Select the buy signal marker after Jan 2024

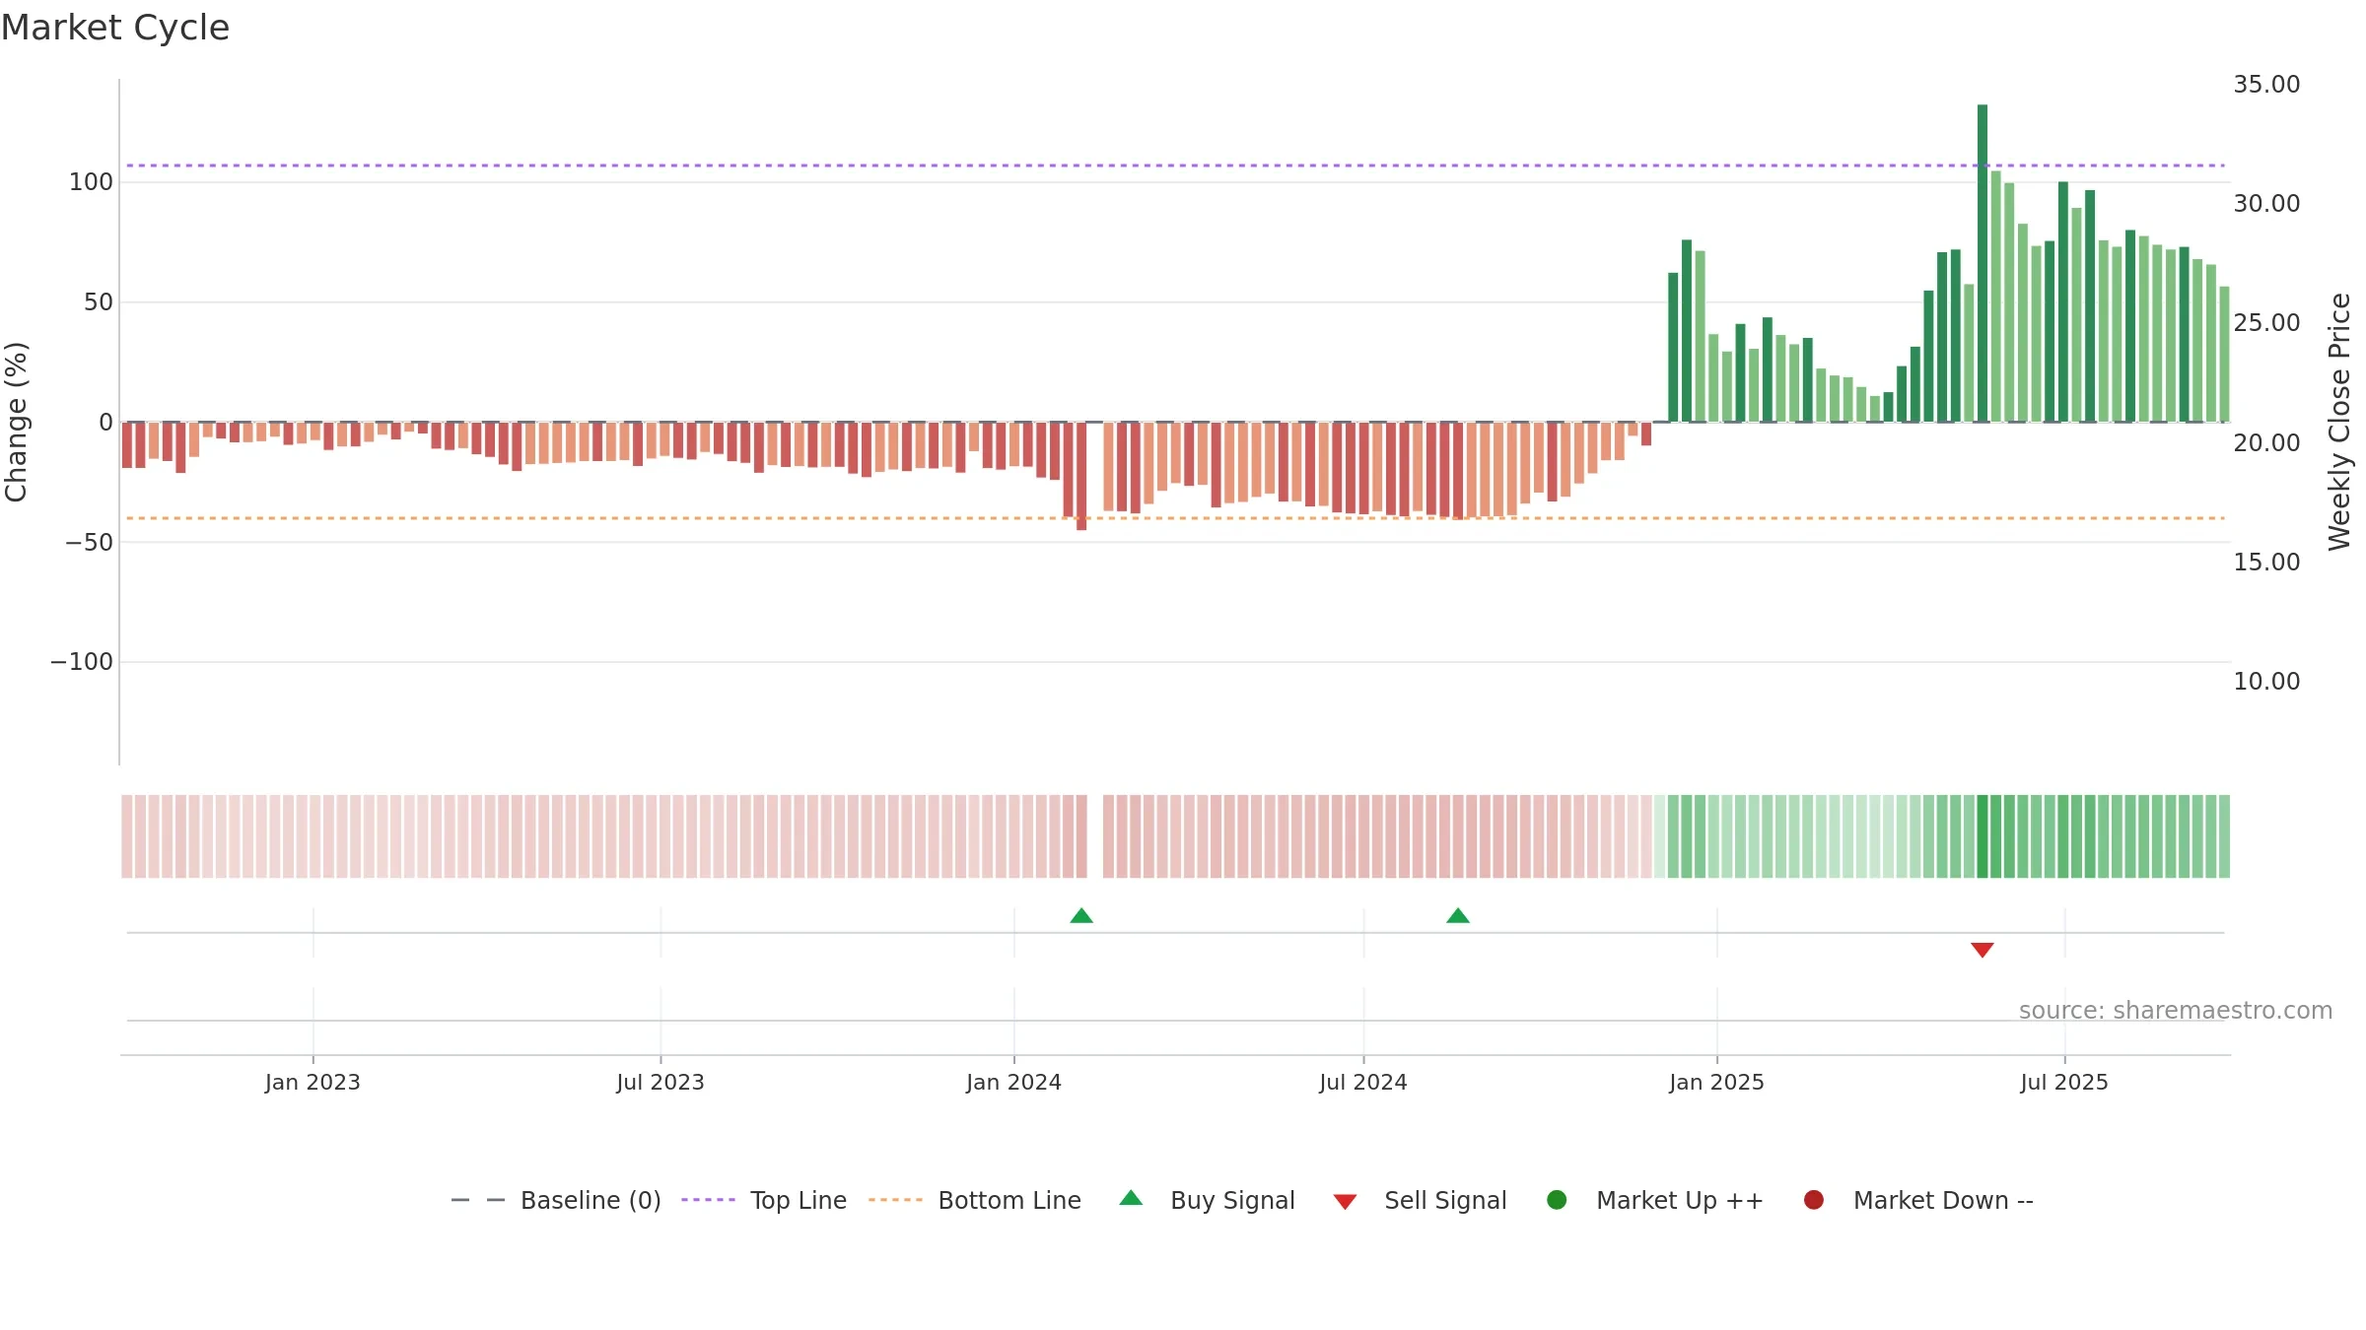click(1081, 916)
